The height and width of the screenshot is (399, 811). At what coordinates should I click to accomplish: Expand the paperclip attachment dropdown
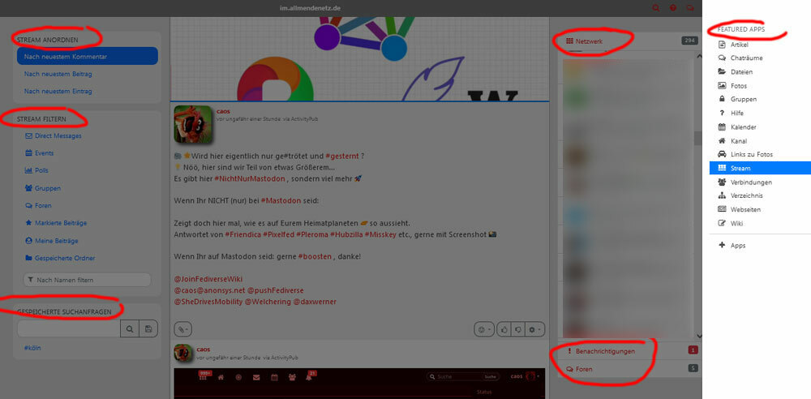click(x=183, y=329)
